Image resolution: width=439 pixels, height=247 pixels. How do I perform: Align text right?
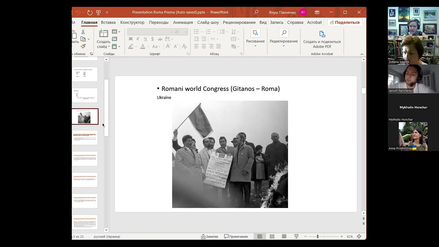click(x=211, y=46)
